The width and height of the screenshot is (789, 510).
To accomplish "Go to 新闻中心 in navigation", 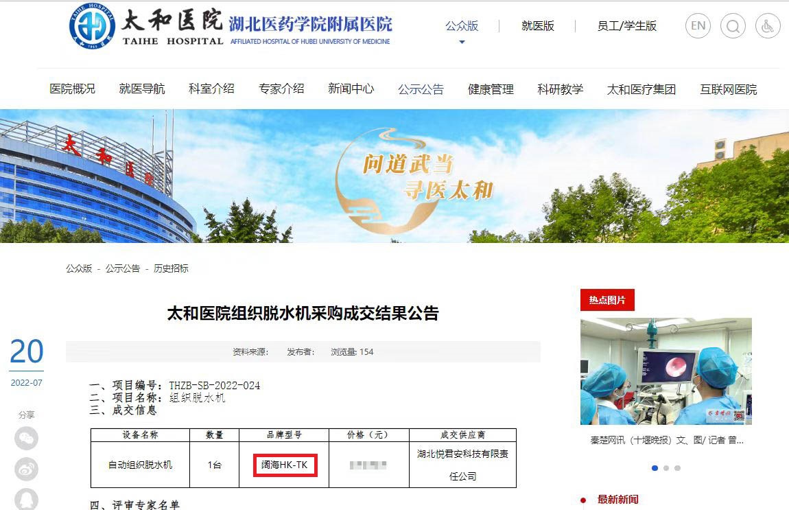I will point(351,89).
